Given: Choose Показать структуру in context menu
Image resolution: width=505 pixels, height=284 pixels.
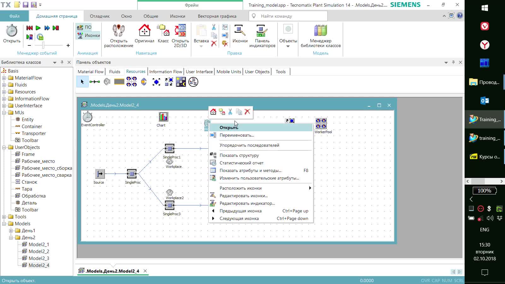Looking at the screenshot, I should 261,155.
